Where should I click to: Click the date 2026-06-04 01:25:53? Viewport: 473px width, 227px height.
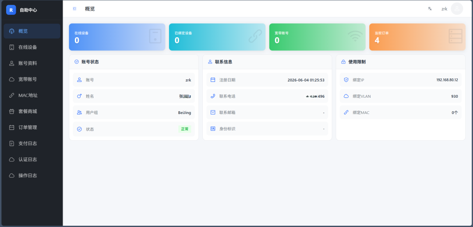tap(306, 80)
